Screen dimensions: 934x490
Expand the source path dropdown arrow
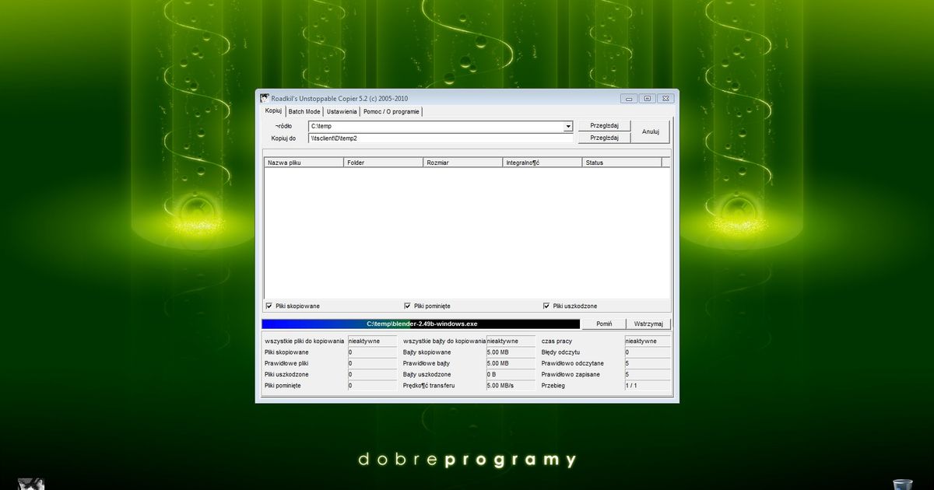coord(568,126)
